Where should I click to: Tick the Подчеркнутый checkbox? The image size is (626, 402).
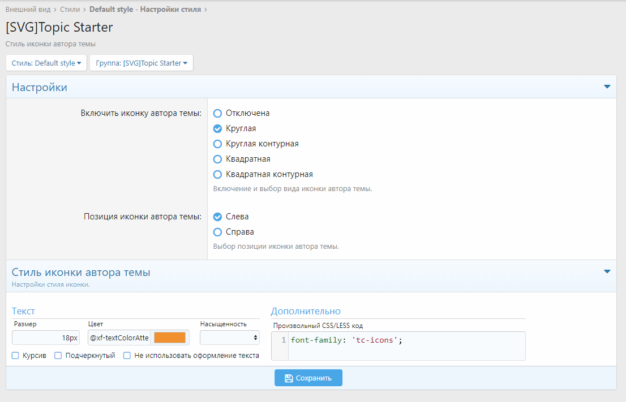click(58, 356)
